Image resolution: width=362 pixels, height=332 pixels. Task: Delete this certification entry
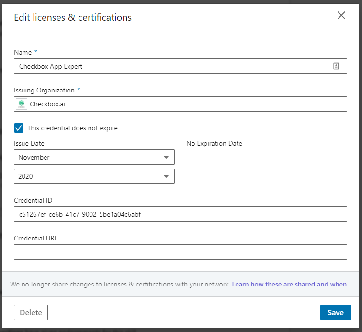pyautogui.click(x=31, y=312)
